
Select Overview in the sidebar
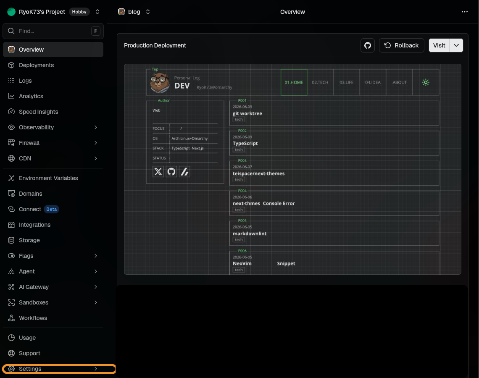click(53, 50)
